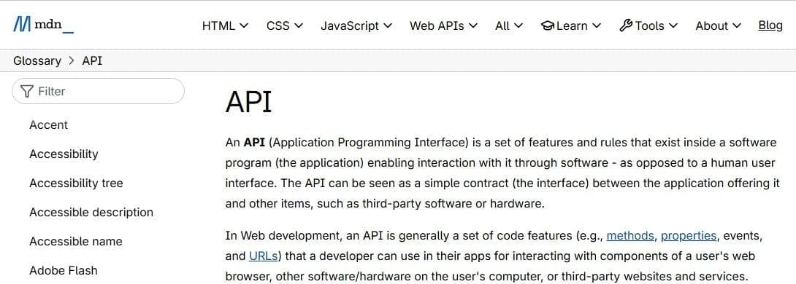This screenshot has height=284, width=796.
Task: Open Adobe Flash glossary entry
Action: point(64,270)
